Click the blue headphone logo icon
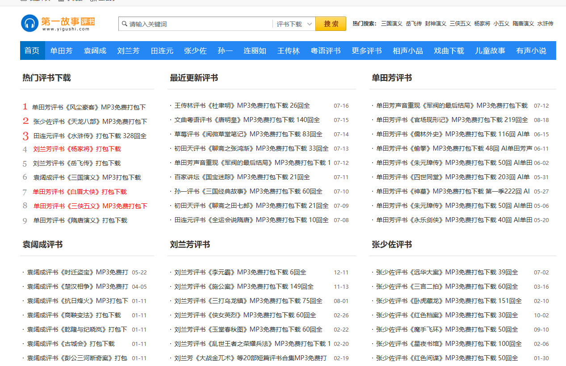 [x=30, y=23]
